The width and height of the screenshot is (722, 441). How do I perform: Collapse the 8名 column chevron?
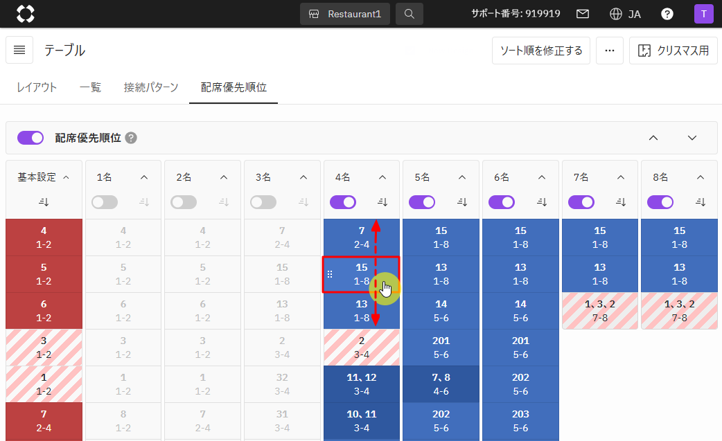[701, 177]
